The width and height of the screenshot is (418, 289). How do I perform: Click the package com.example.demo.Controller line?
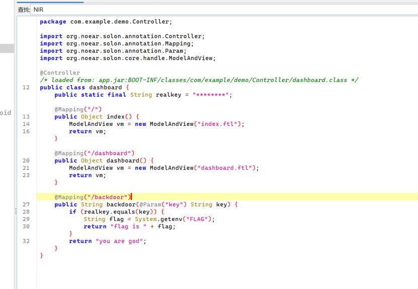click(106, 22)
